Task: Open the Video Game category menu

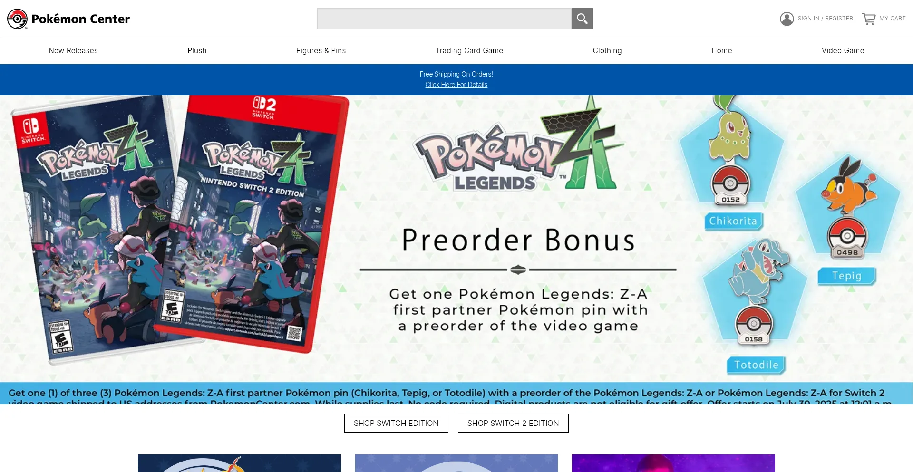Action: (x=843, y=51)
